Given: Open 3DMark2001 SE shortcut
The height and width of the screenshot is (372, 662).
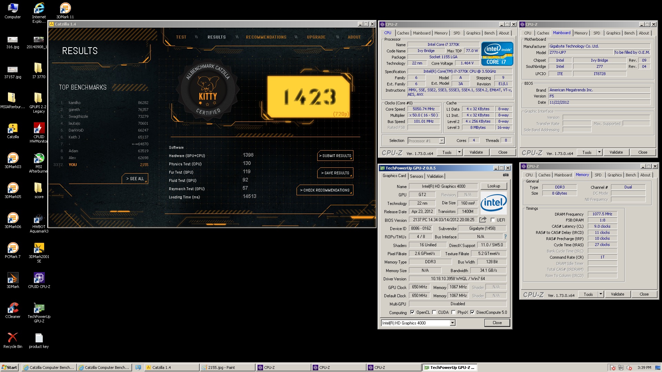Looking at the screenshot, I should pyautogui.click(x=39, y=252).
